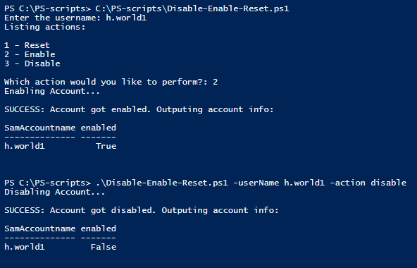Click the second PS C:\PS-scripts> prompt

(x=48, y=183)
